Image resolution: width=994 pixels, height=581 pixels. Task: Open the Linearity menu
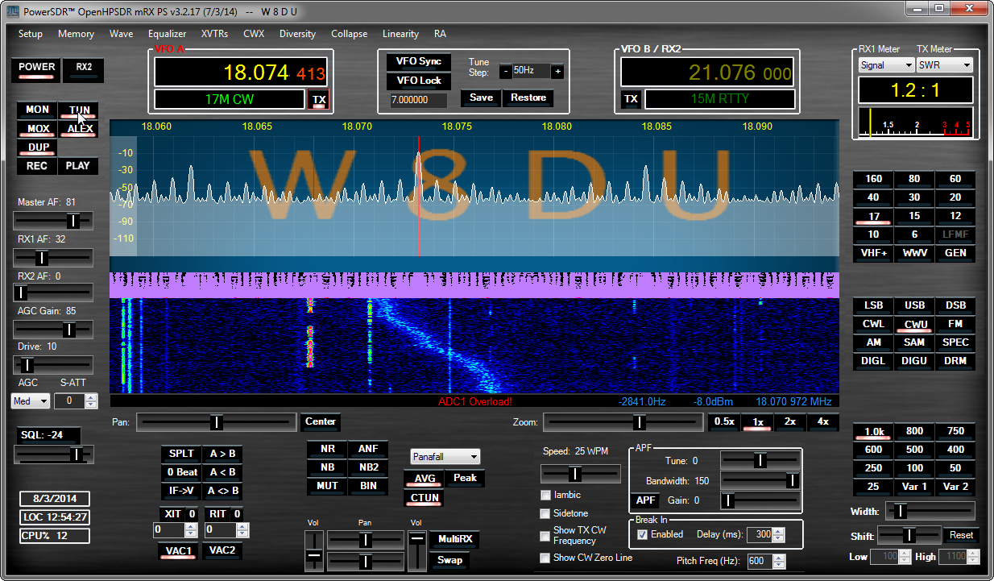point(400,34)
